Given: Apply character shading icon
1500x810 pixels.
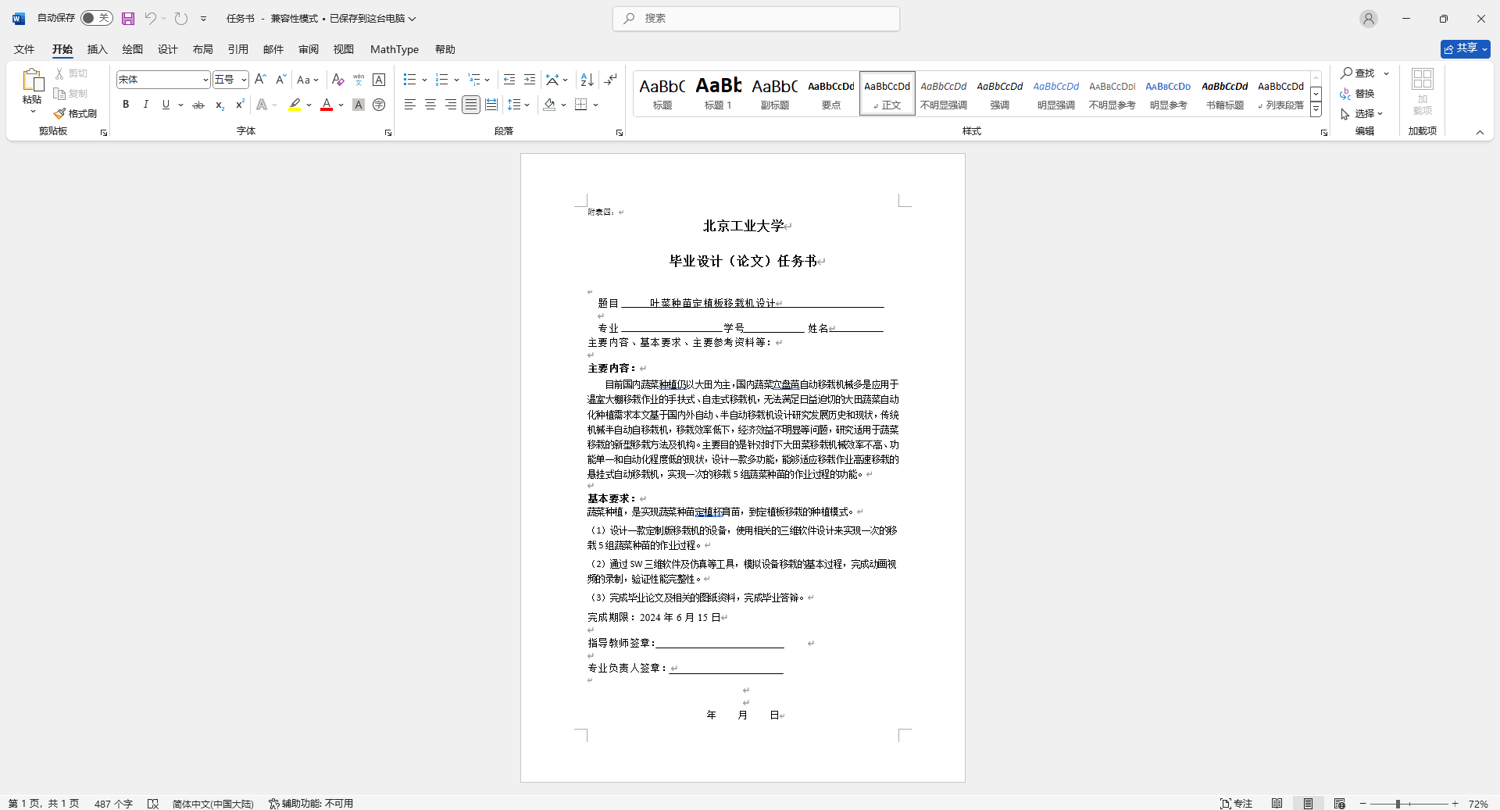Looking at the screenshot, I should (x=359, y=105).
